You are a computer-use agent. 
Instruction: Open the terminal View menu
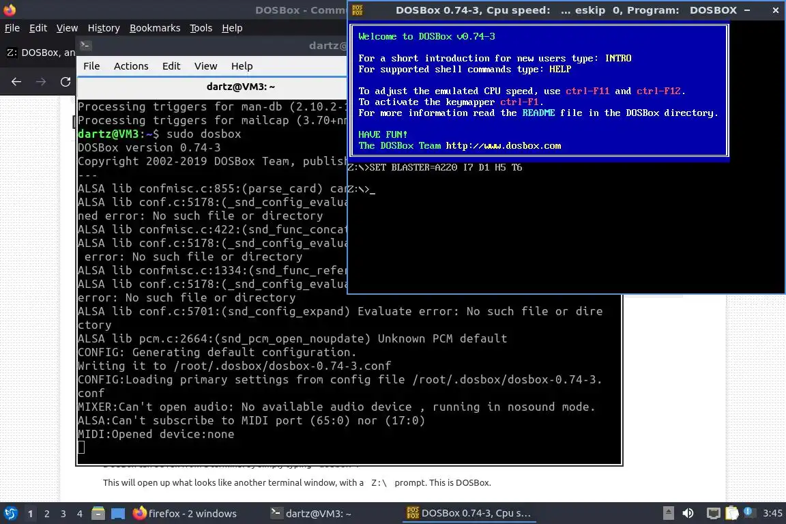point(205,66)
